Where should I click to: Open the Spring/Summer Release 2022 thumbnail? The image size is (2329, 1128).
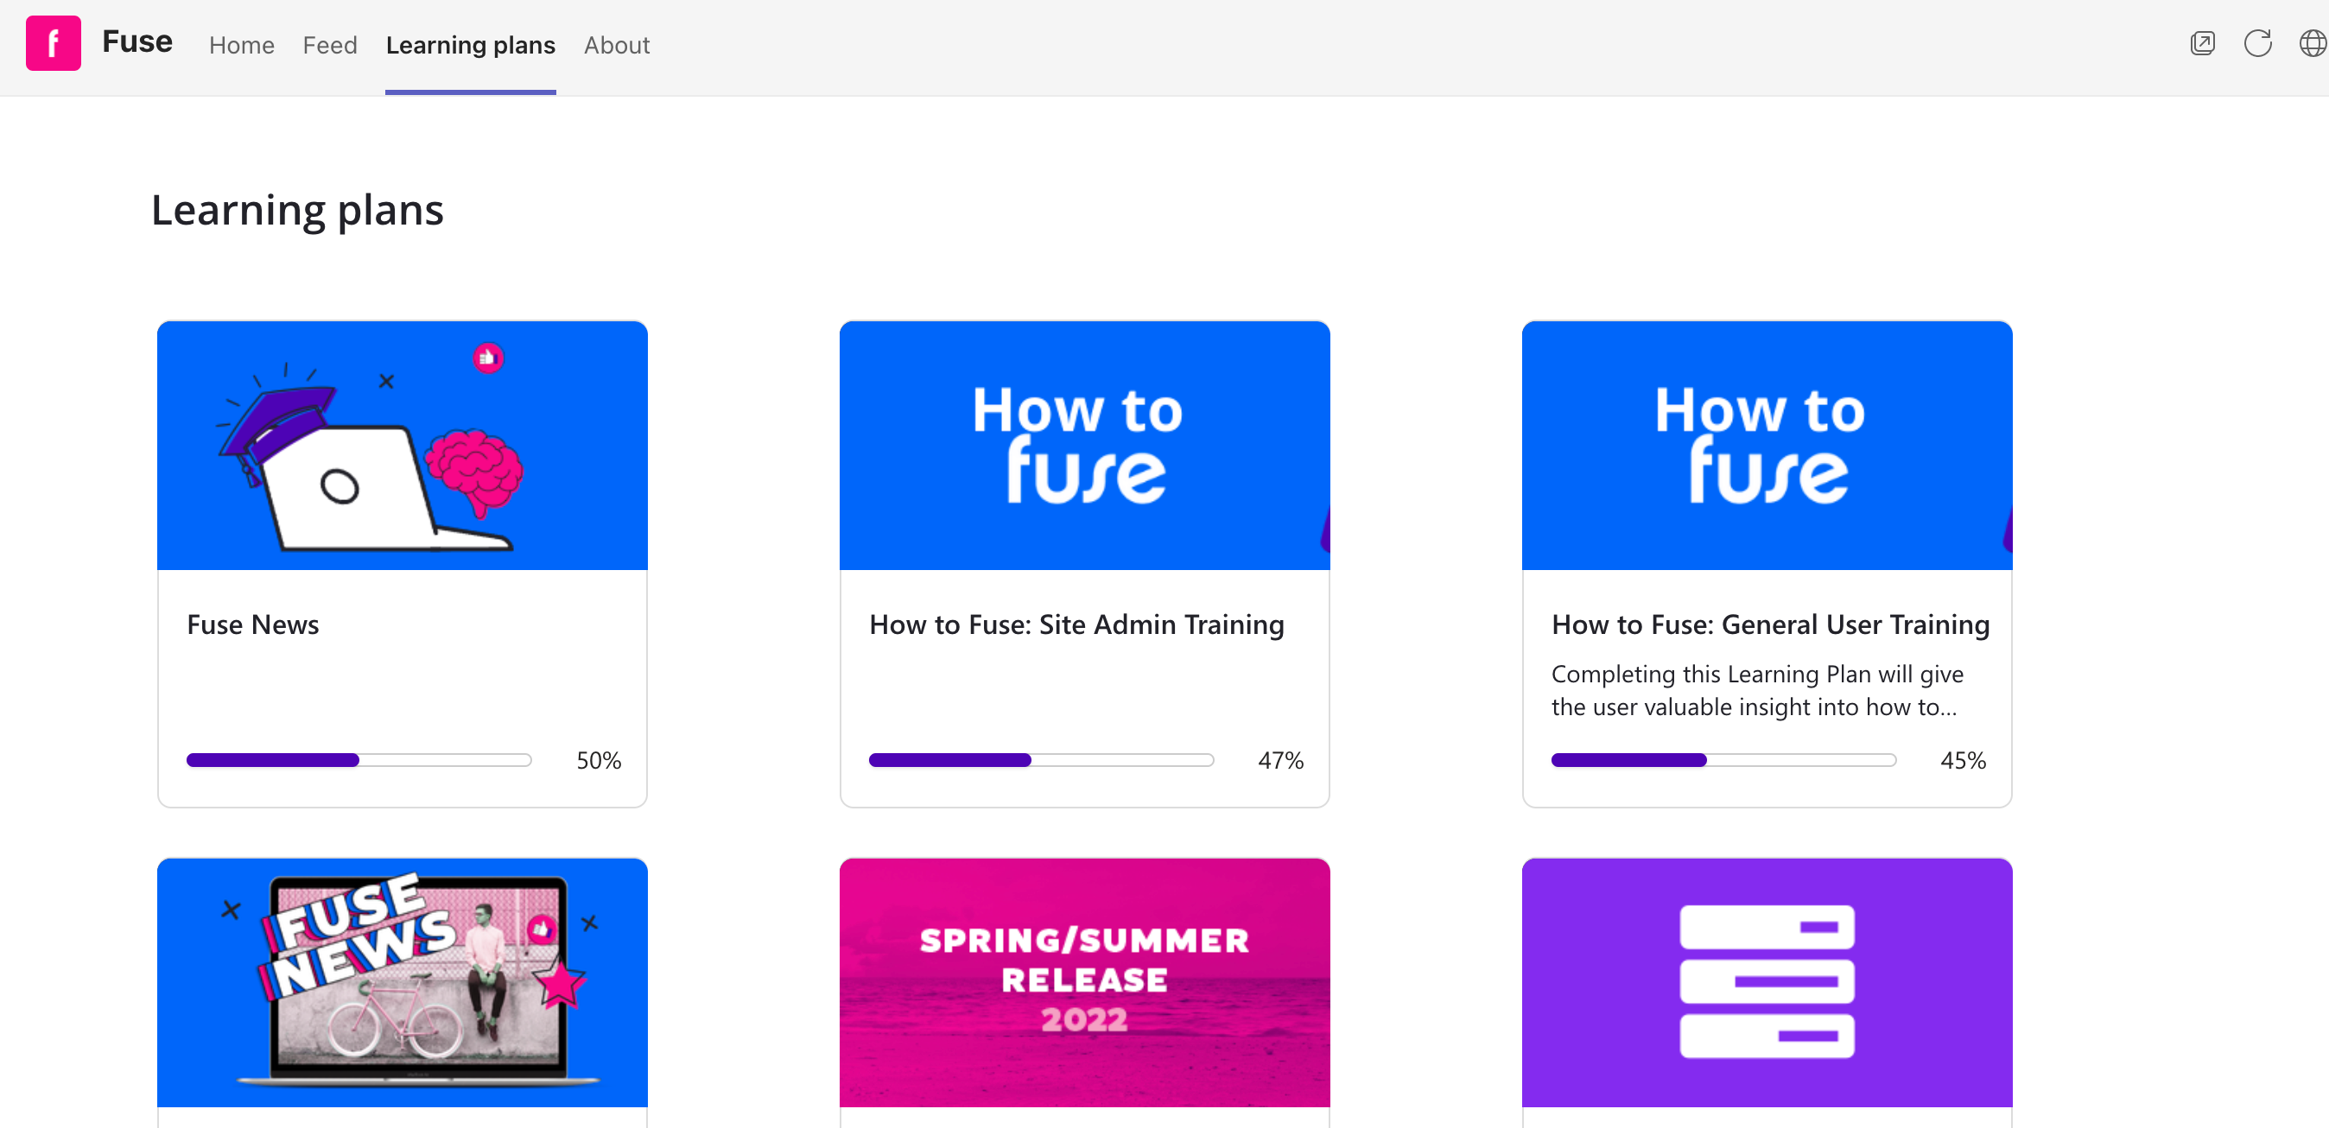1083,981
